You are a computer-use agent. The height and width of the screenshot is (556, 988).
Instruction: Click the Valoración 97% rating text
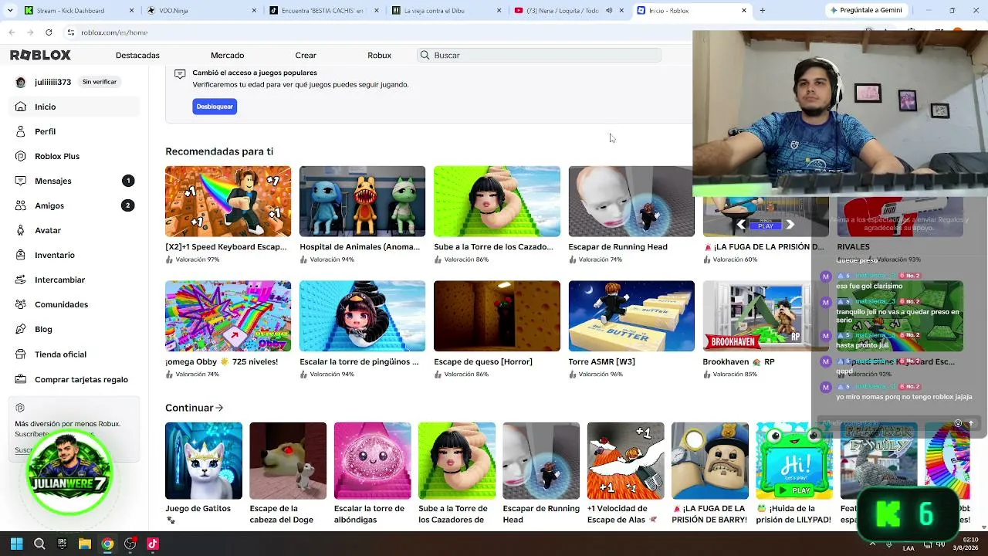coord(198,259)
